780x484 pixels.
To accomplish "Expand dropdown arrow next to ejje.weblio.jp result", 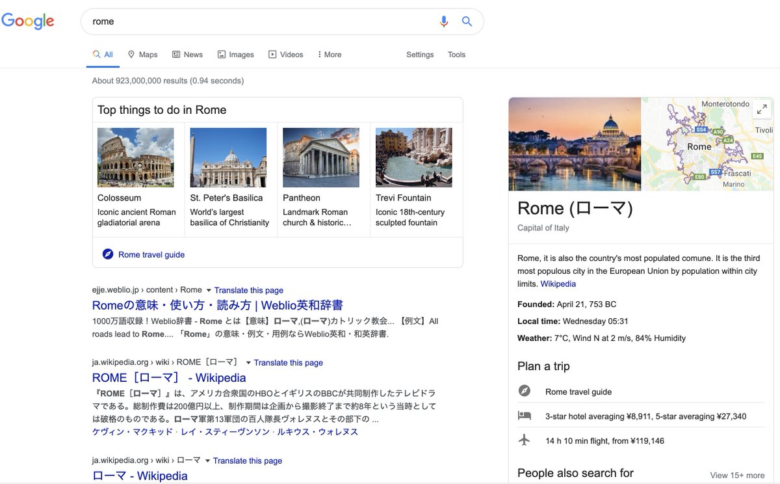I will 209,290.
